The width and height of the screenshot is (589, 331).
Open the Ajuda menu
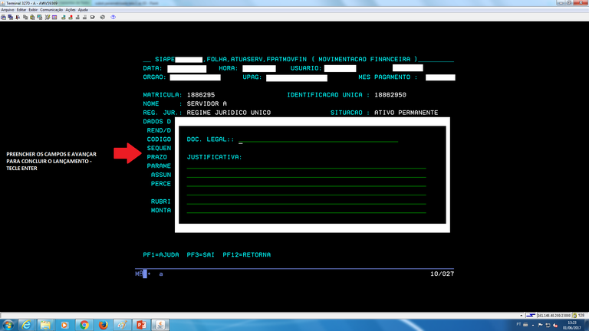click(x=83, y=10)
